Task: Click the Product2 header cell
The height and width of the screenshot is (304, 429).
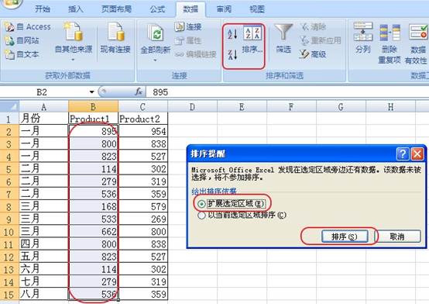Action: click(x=142, y=119)
